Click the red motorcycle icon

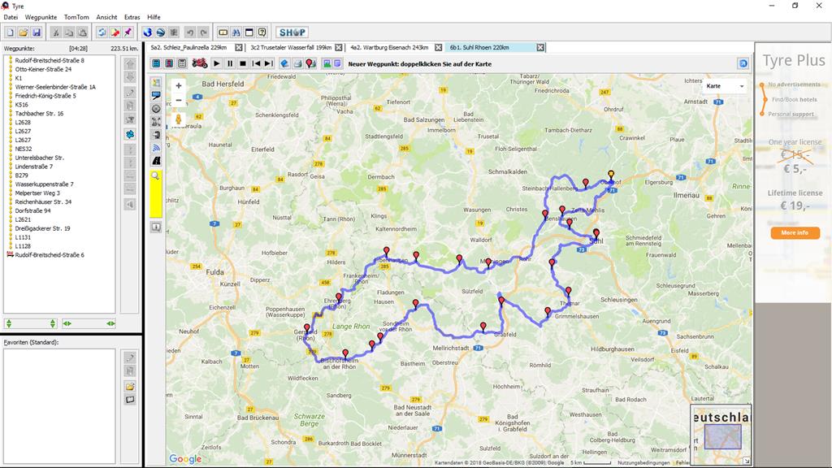[200, 63]
